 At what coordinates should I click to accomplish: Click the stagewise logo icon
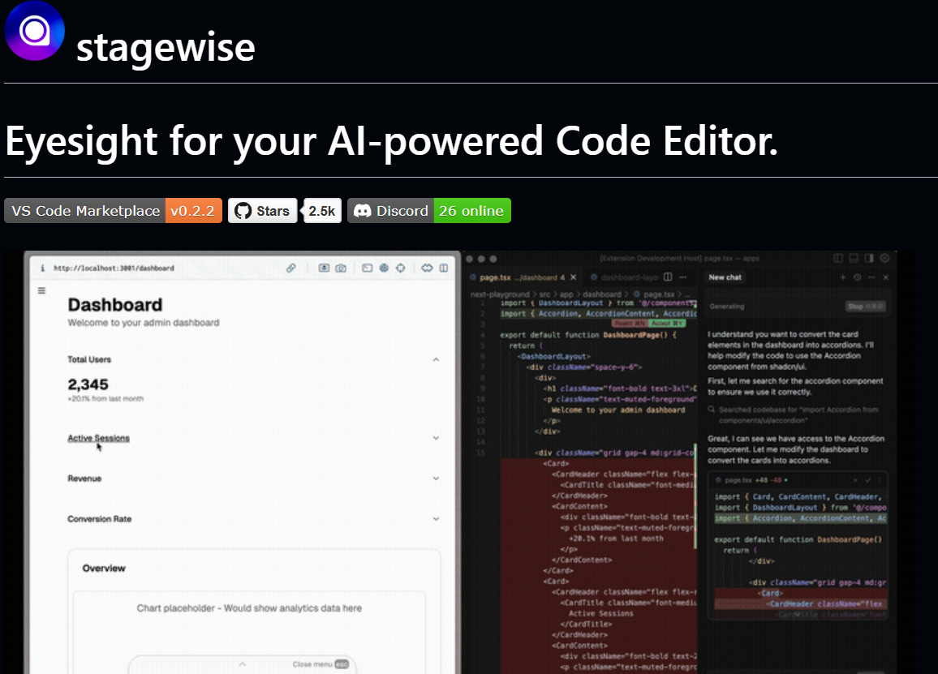[35, 31]
